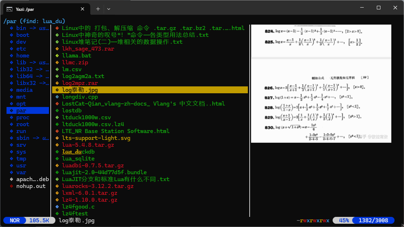Click the NOR mode indicator

[x=15, y=220]
